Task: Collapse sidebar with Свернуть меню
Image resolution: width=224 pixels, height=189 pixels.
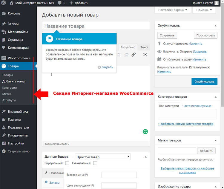Action: (18, 151)
